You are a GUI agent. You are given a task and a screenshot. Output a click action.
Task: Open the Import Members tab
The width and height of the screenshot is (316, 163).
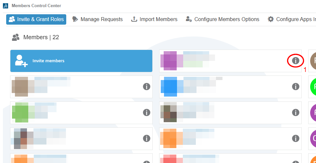point(154,19)
